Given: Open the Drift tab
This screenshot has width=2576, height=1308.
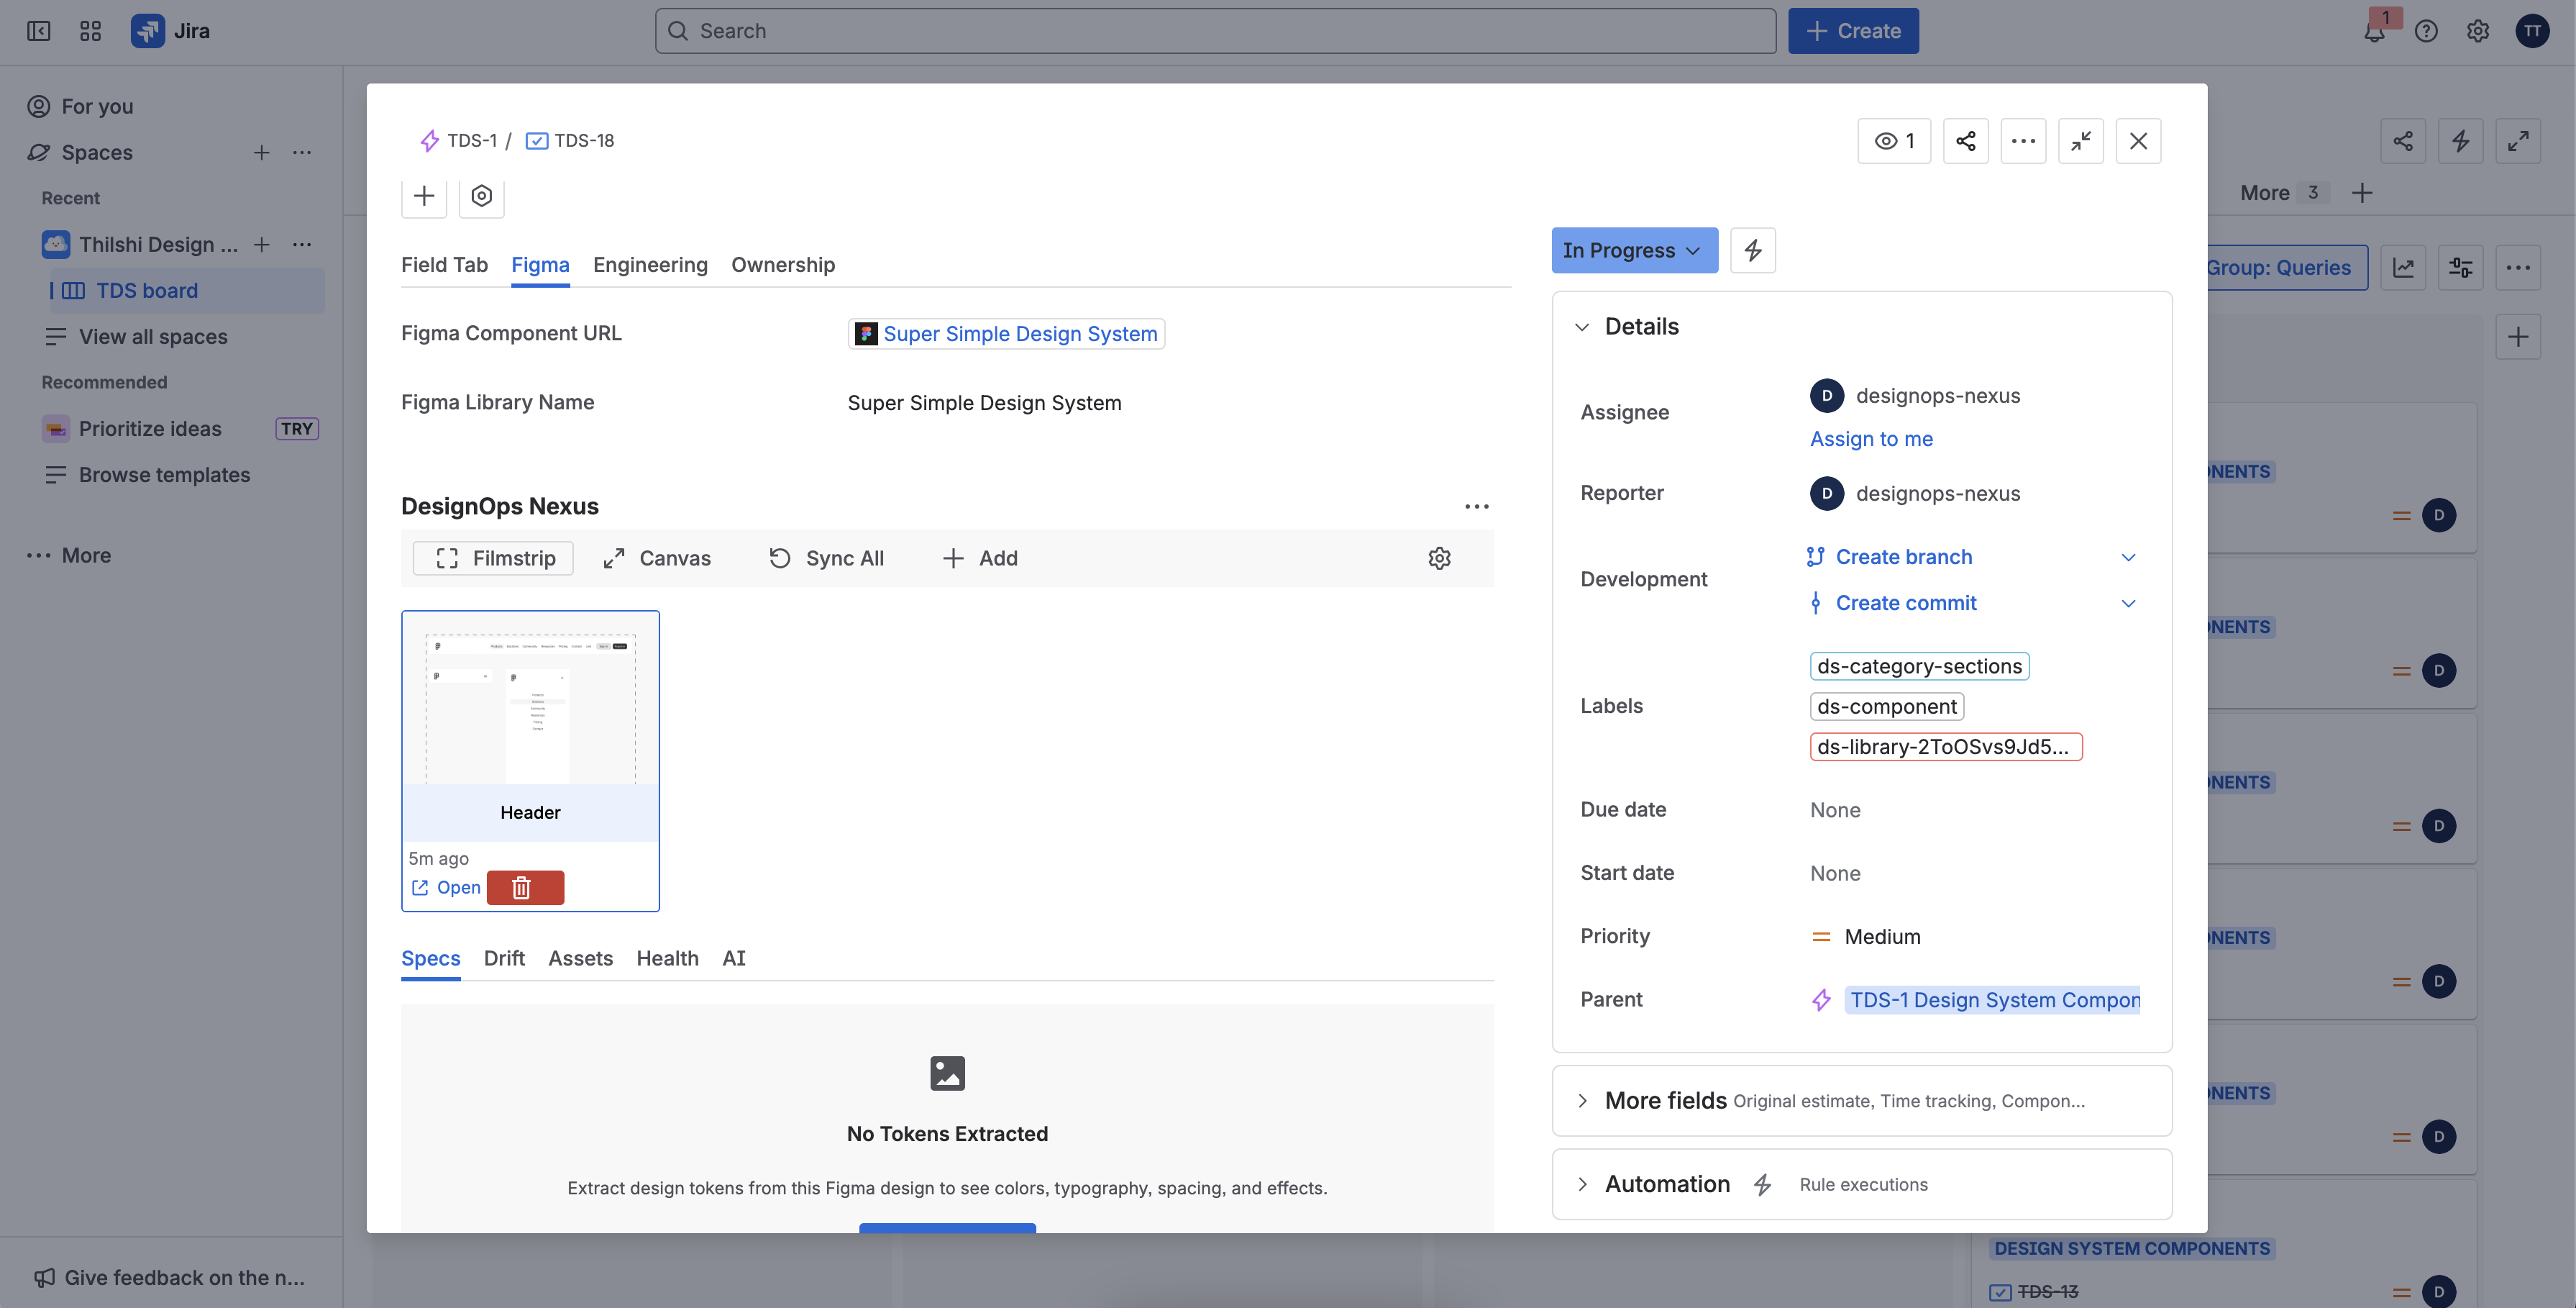Looking at the screenshot, I should (x=503, y=959).
